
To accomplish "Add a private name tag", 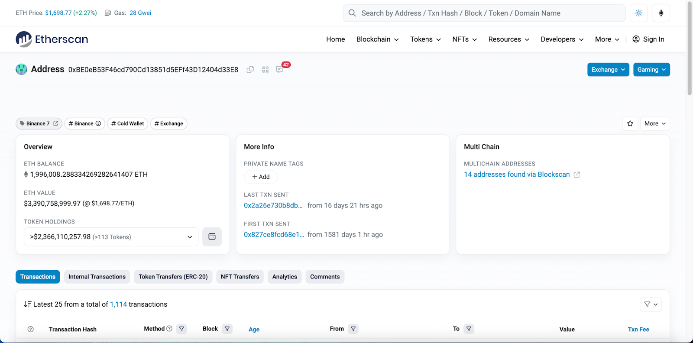I will click(x=261, y=177).
